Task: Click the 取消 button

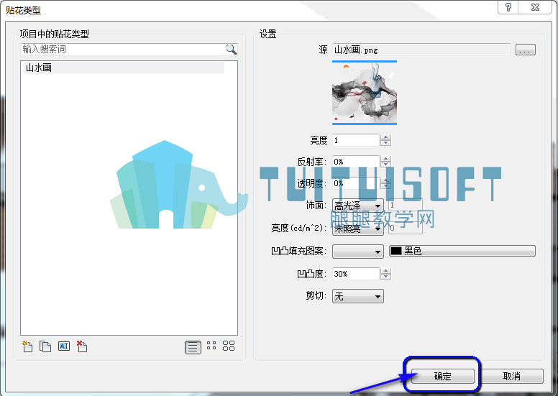Action: 512,376
